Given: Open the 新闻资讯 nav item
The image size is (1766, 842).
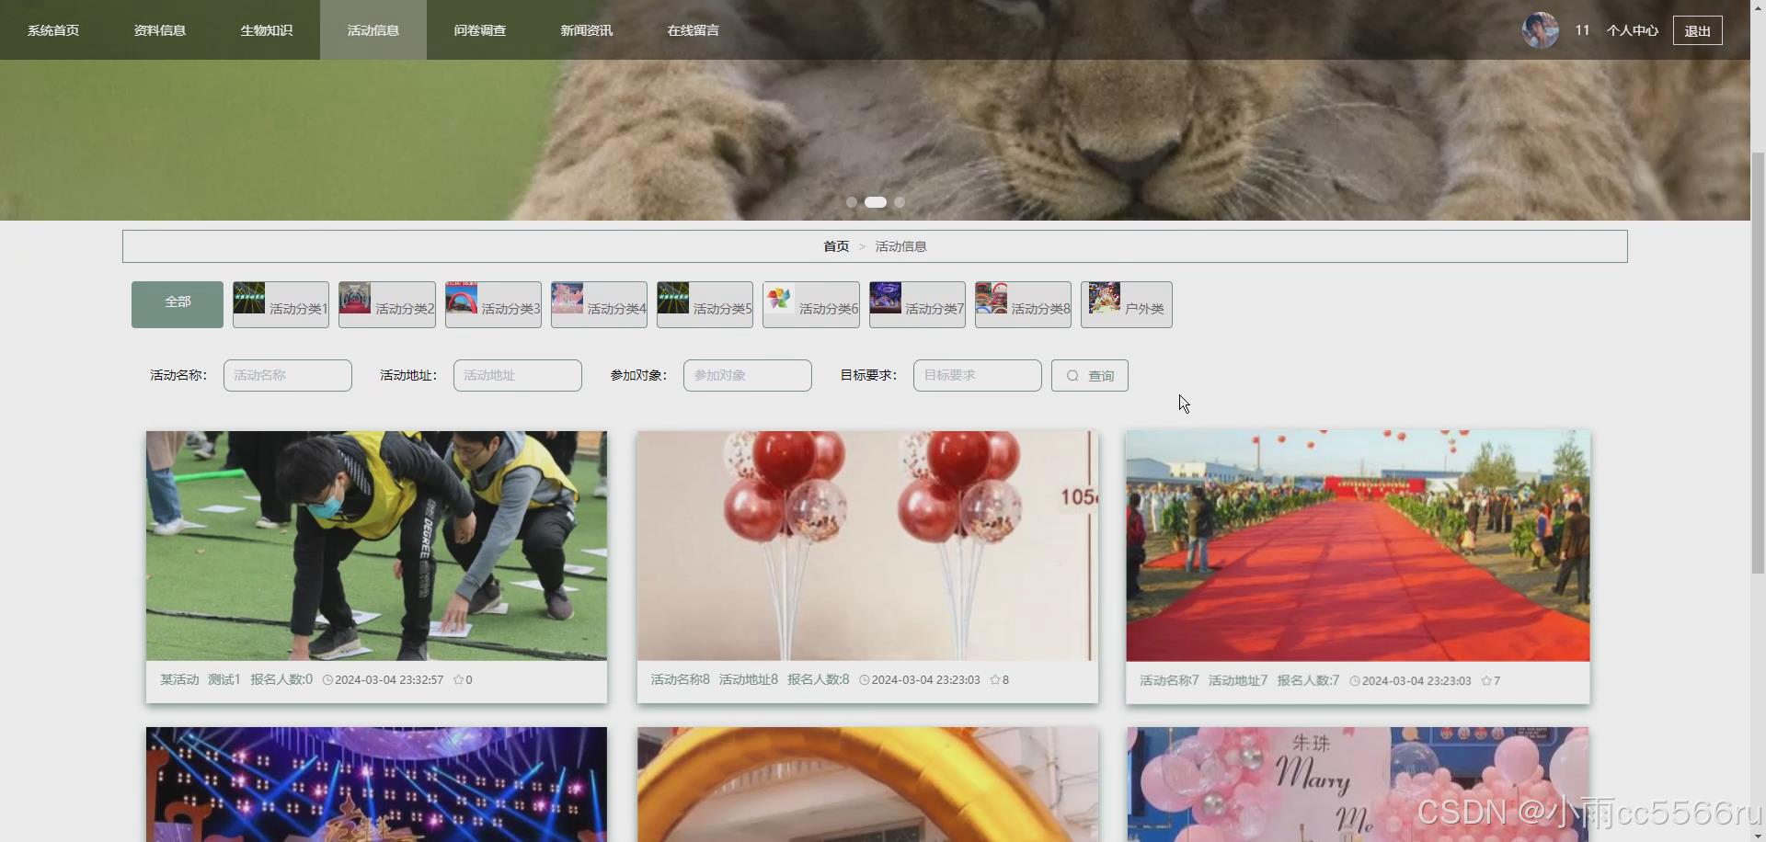Looking at the screenshot, I should click(x=587, y=30).
